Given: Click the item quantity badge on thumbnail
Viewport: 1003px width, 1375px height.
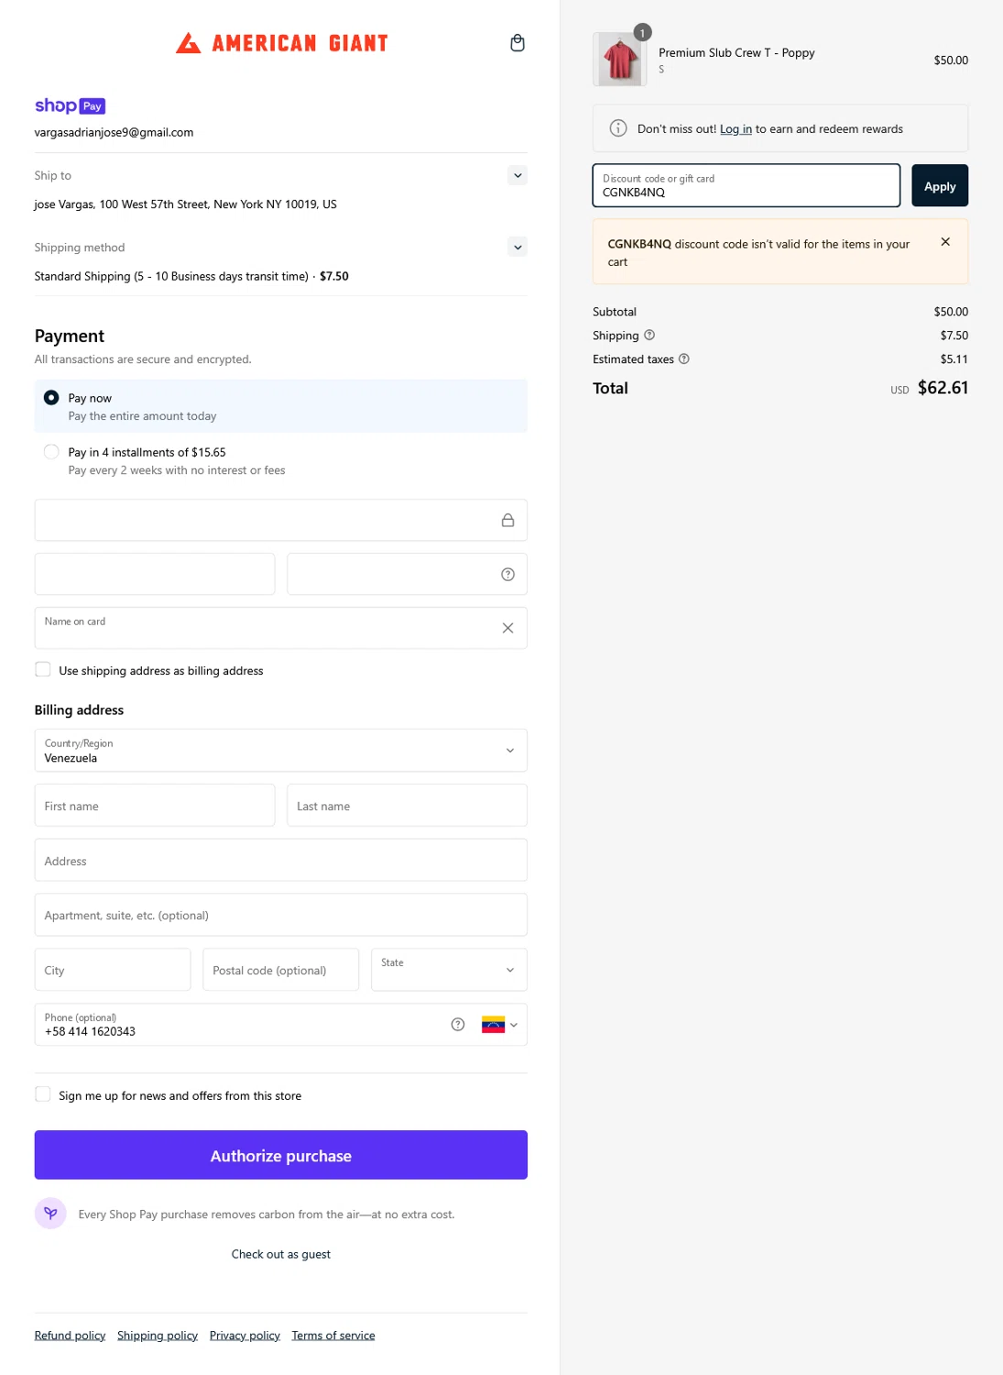Looking at the screenshot, I should (643, 33).
